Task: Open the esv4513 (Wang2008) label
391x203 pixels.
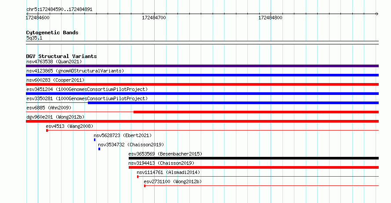Action: 69,126
